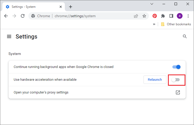Select the Settings - System tab
Viewport: 194px width, 125px height.
[x=33, y=7]
